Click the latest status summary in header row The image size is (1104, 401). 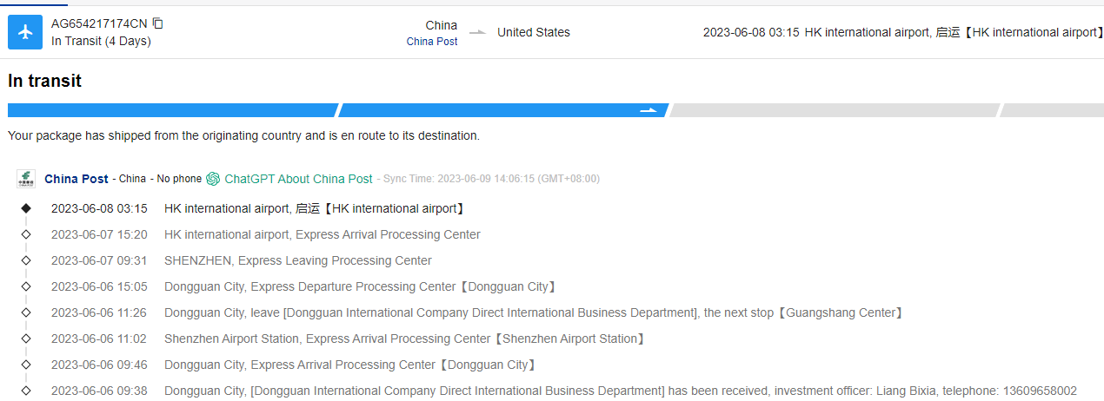tap(901, 32)
